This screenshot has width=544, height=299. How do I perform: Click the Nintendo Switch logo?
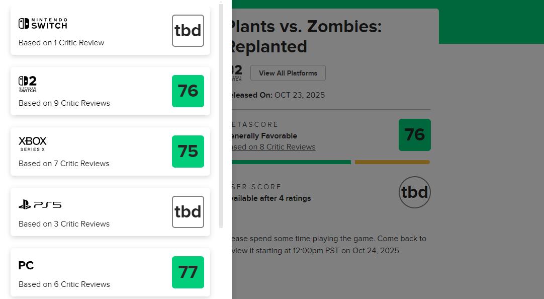43,24
